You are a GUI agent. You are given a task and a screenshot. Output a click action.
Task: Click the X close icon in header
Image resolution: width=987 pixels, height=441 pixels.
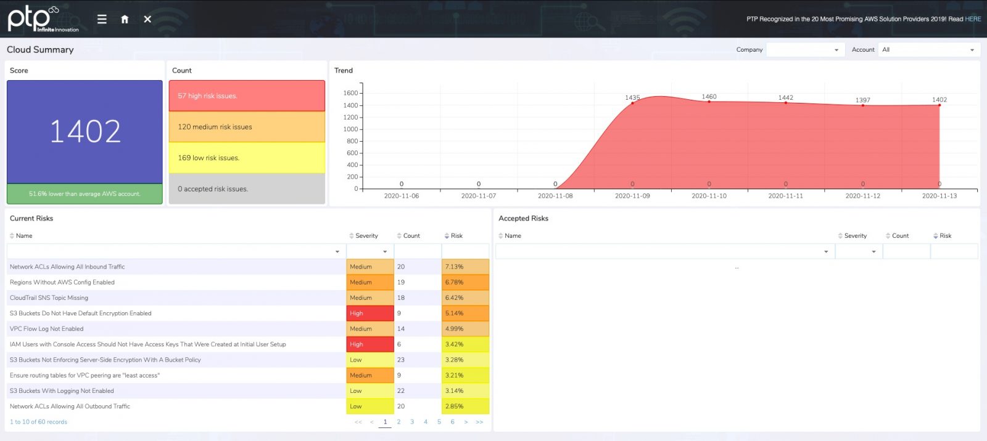pyautogui.click(x=147, y=19)
